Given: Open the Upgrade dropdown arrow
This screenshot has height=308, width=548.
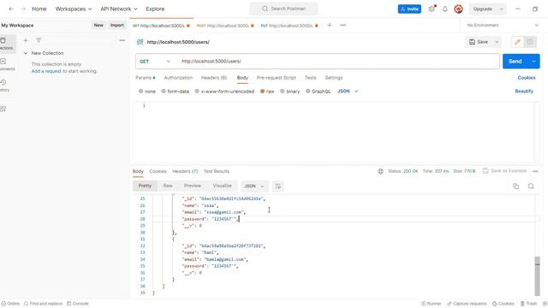Looking at the screenshot, I should (502, 9).
